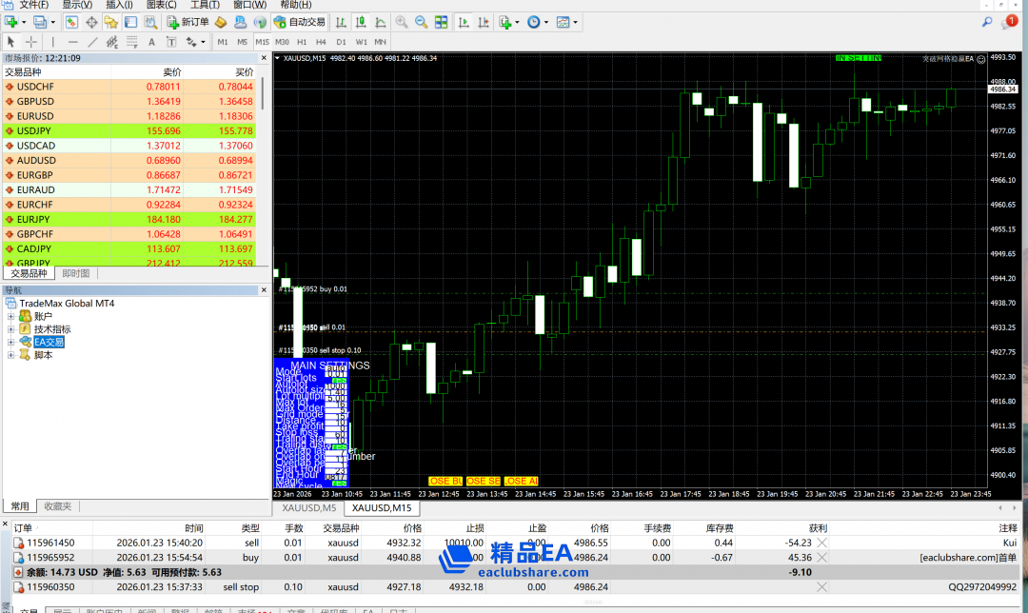Select the crosshair cursor tool

click(x=31, y=42)
